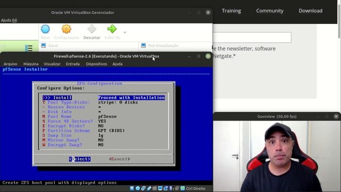
Task: Click the list view icon in the manager sidebar
Action: [x=29, y=48]
